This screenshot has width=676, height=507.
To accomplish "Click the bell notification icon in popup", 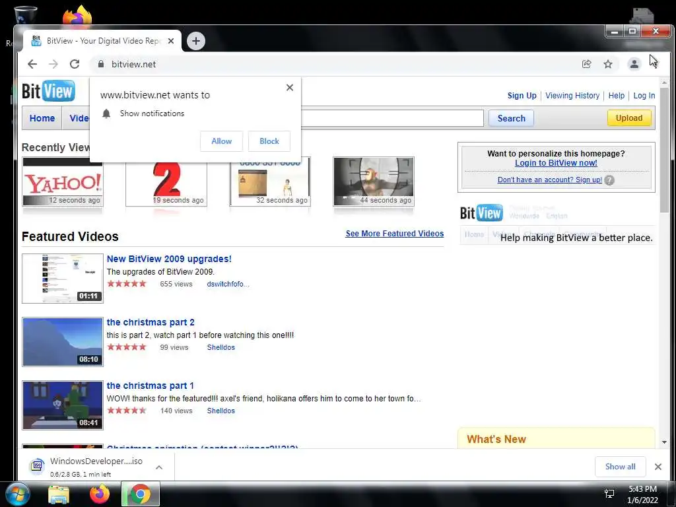I will click(106, 114).
